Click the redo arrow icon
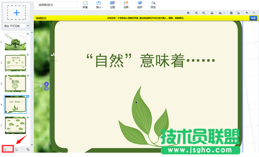The image size is (259, 157). click(x=254, y=13)
